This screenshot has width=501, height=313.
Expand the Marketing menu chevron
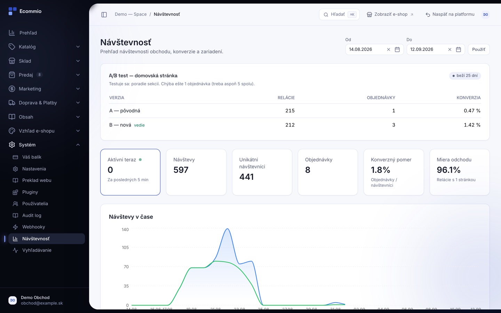click(78, 89)
